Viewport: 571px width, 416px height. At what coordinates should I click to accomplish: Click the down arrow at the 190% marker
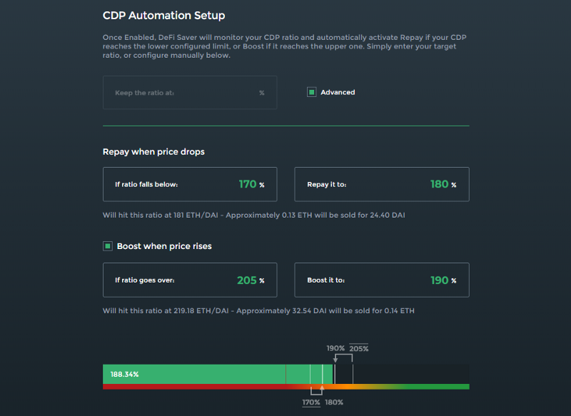[335, 359]
